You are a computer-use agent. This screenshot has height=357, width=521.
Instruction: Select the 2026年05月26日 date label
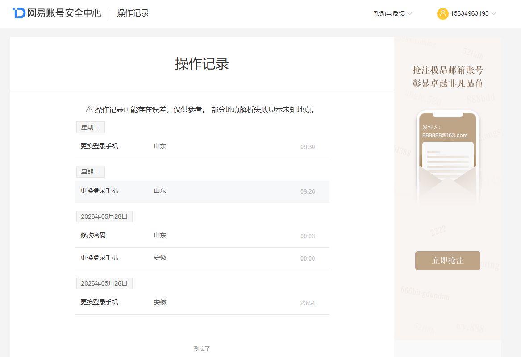pyautogui.click(x=104, y=283)
